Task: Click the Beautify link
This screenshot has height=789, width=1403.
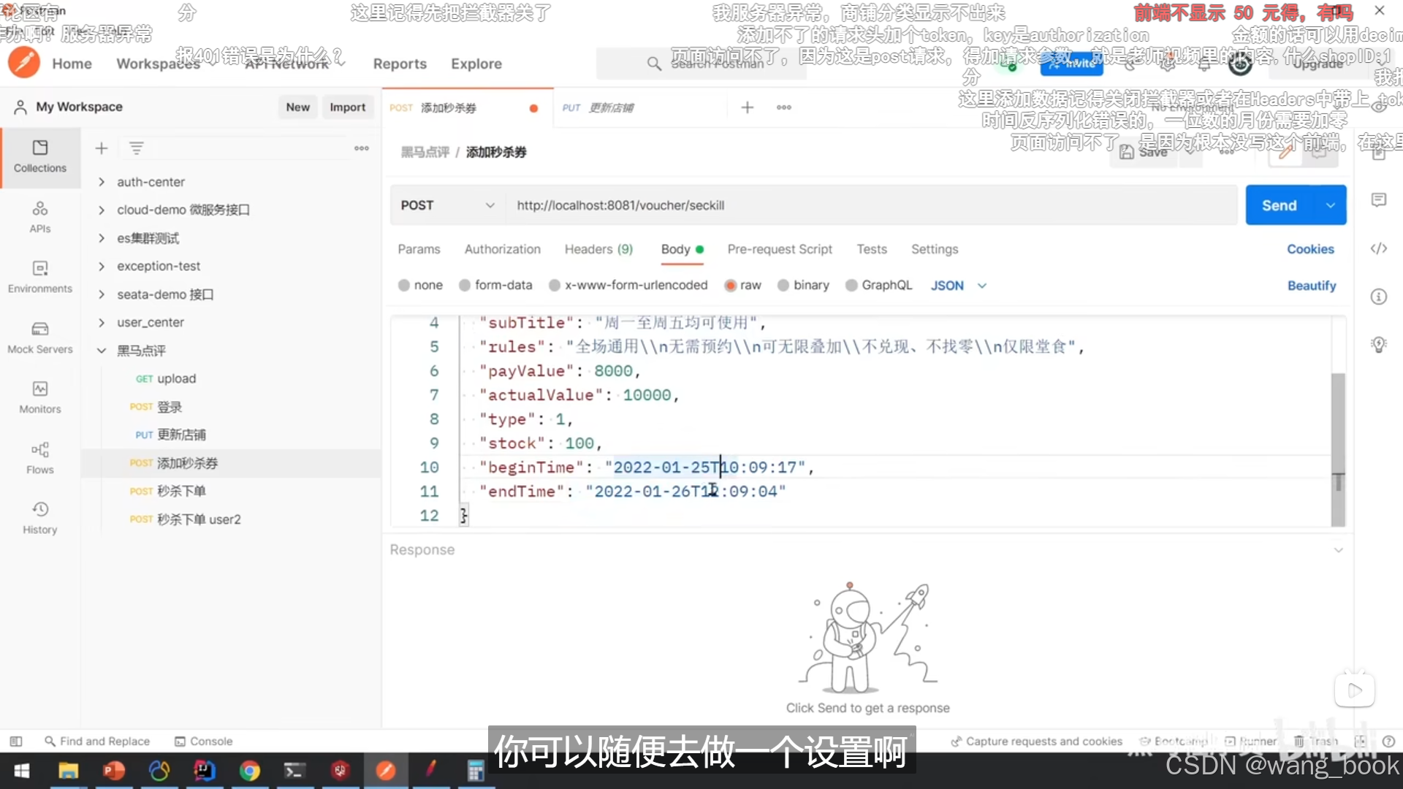Action: 1311,286
